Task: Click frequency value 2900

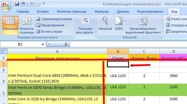Action: tap(174, 76)
